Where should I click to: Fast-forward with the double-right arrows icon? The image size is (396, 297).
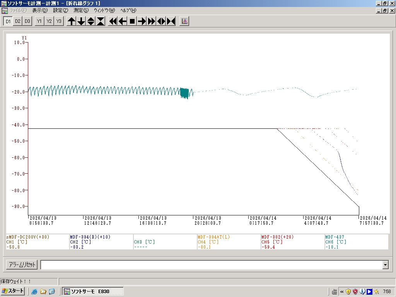(x=152, y=21)
